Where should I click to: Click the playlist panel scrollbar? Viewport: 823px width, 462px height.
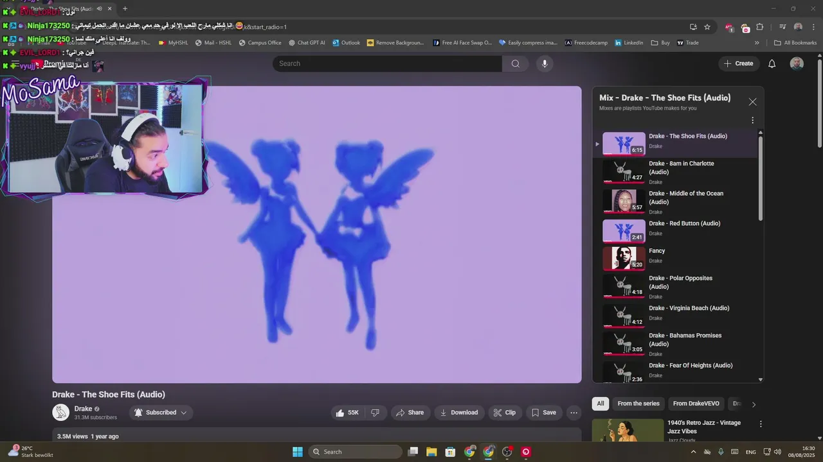(761, 178)
